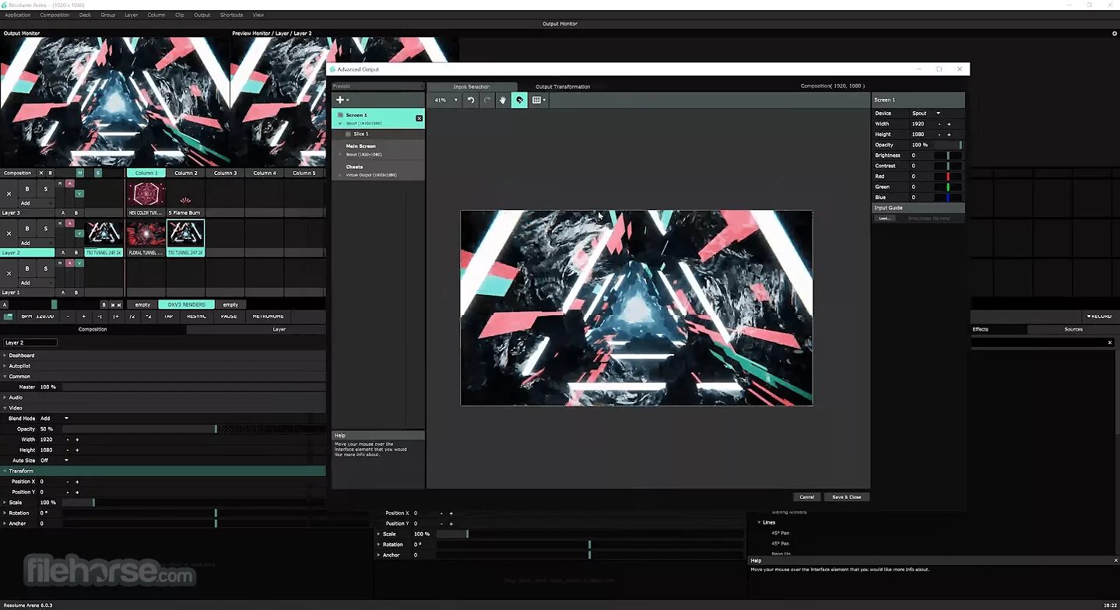The height and width of the screenshot is (610, 1120).
Task: Select Slice 1 in the screen list
Action: (x=378, y=134)
